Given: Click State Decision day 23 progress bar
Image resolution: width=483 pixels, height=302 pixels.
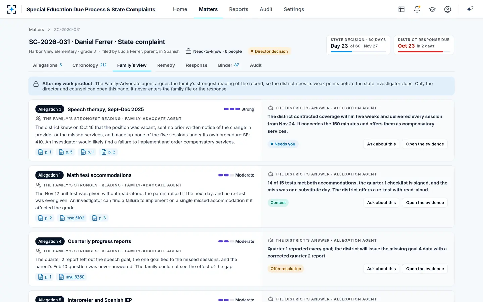Looking at the screenshot, I should [x=358, y=52].
